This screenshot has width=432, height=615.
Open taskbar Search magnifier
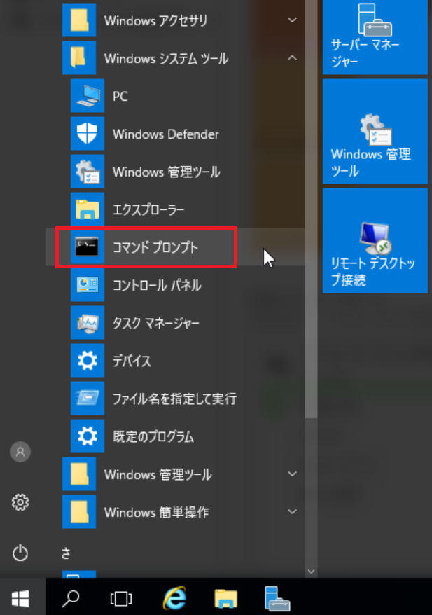[x=71, y=598]
